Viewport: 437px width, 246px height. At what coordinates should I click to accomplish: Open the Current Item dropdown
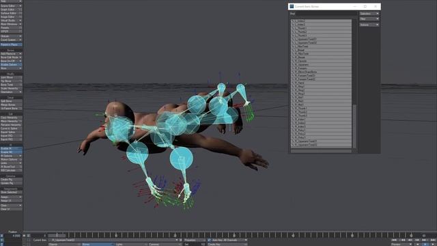point(113,240)
